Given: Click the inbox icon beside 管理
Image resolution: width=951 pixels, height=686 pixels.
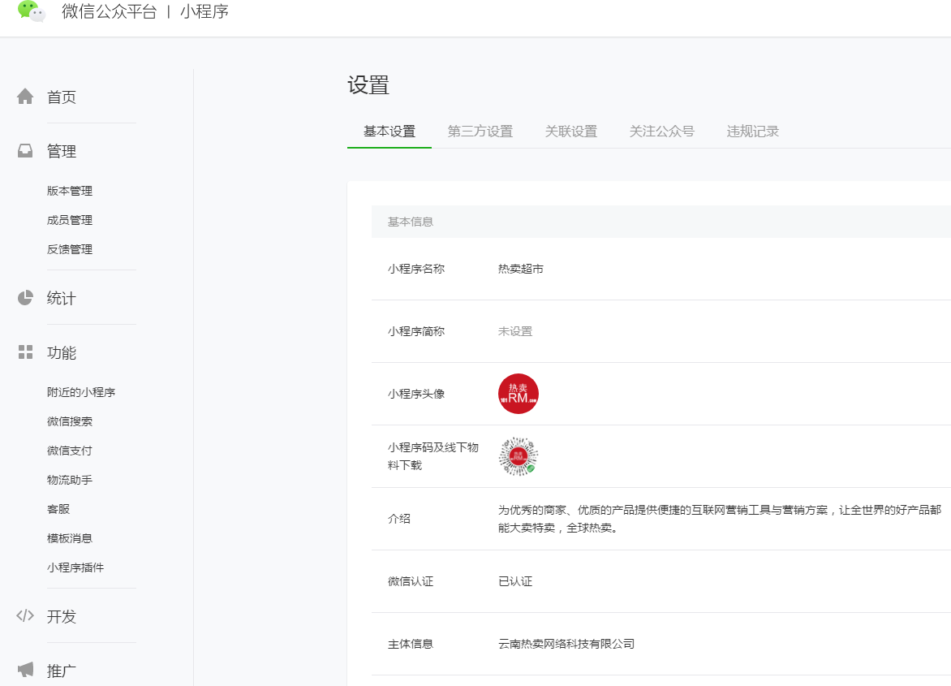Looking at the screenshot, I should [x=25, y=151].
